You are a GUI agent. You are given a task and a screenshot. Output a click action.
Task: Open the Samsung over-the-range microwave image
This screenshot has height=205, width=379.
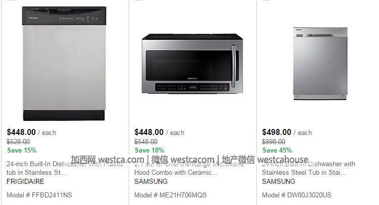click(192, 63)
